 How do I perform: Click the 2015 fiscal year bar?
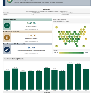[31, 80]
